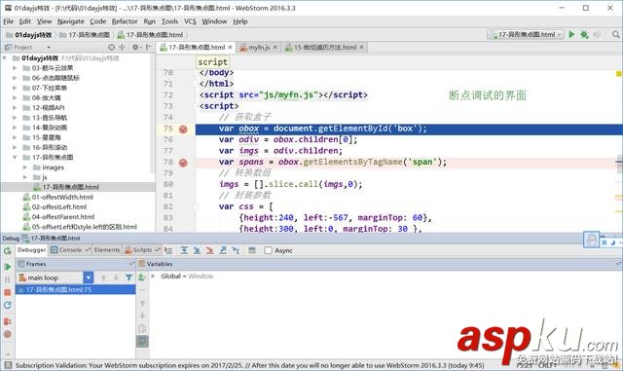Collapse the 17-异形焦点图 folder in the tree
Screen dimensions: 623x371
[x=15, y=158]
